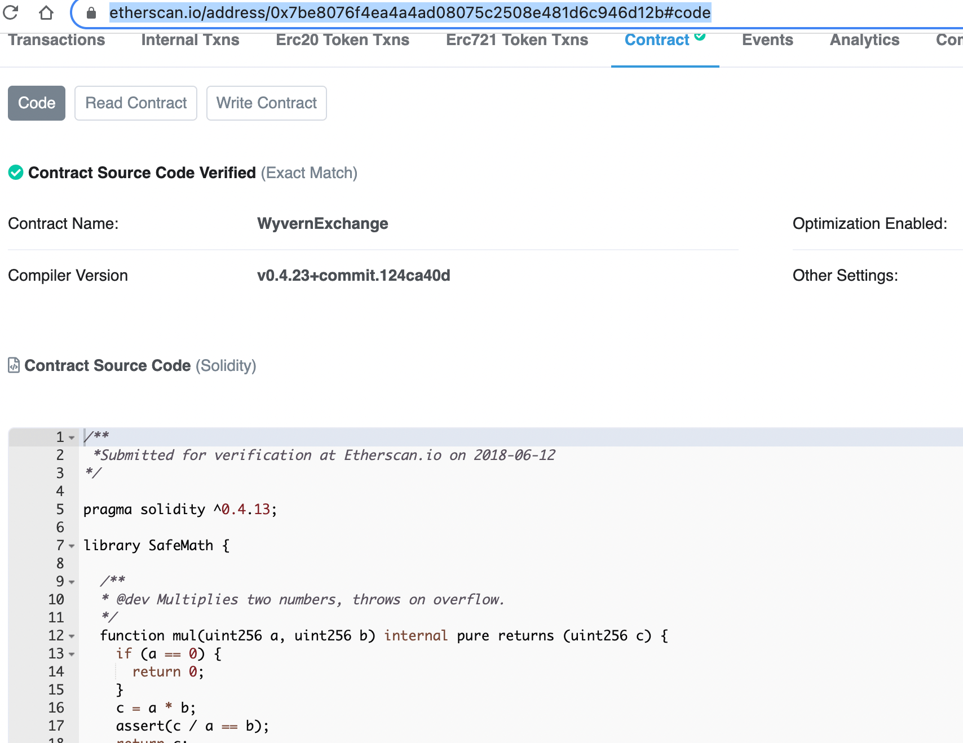Viewport: 963px width, 743px height.
Task: Select the Contract tab
Action: pyautogui.click(x=657, y=40)
